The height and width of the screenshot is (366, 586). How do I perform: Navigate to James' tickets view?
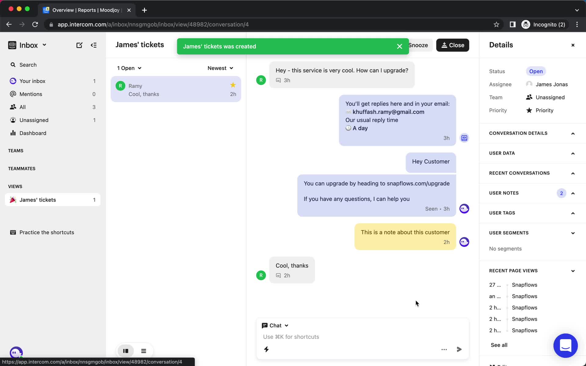tap(38, 199)
